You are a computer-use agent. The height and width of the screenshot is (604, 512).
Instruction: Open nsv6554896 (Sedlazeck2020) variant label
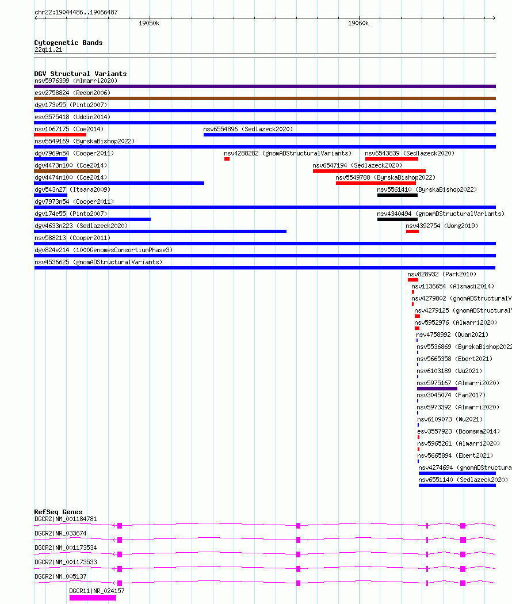click(x=248, y=130)
